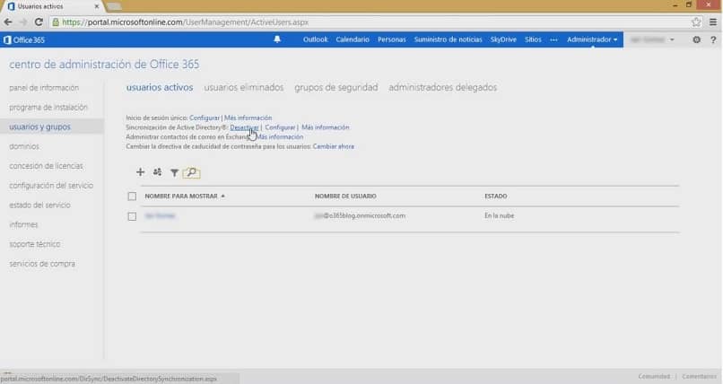Viewport: 723px width, 384px height.
Task: Go back with browser back arrow
Action: (8, 22)
